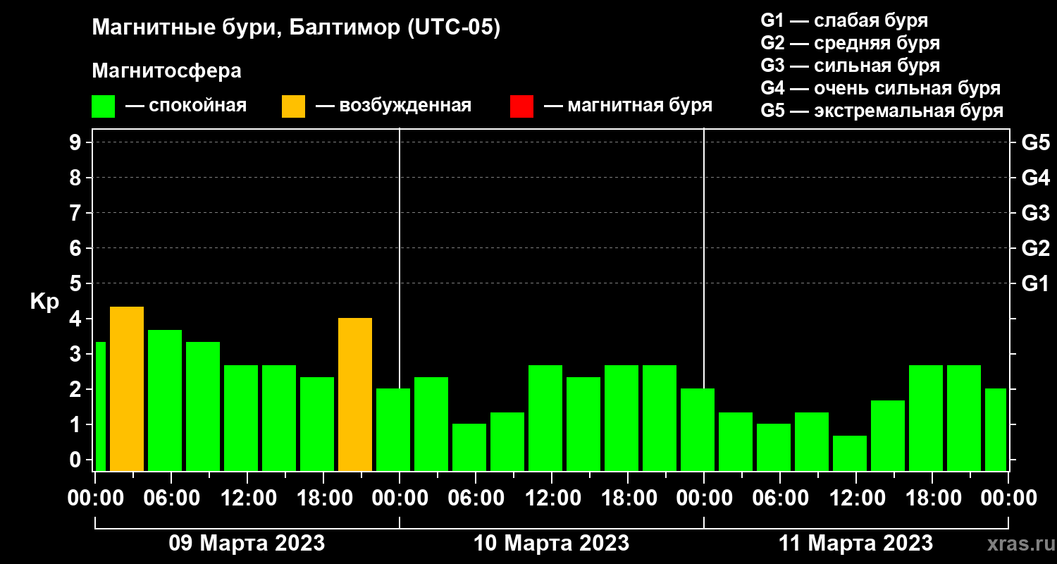Click the green bar crossing midnight into 10 Марта
This screenshot has width=1057, height=564.
393,429
